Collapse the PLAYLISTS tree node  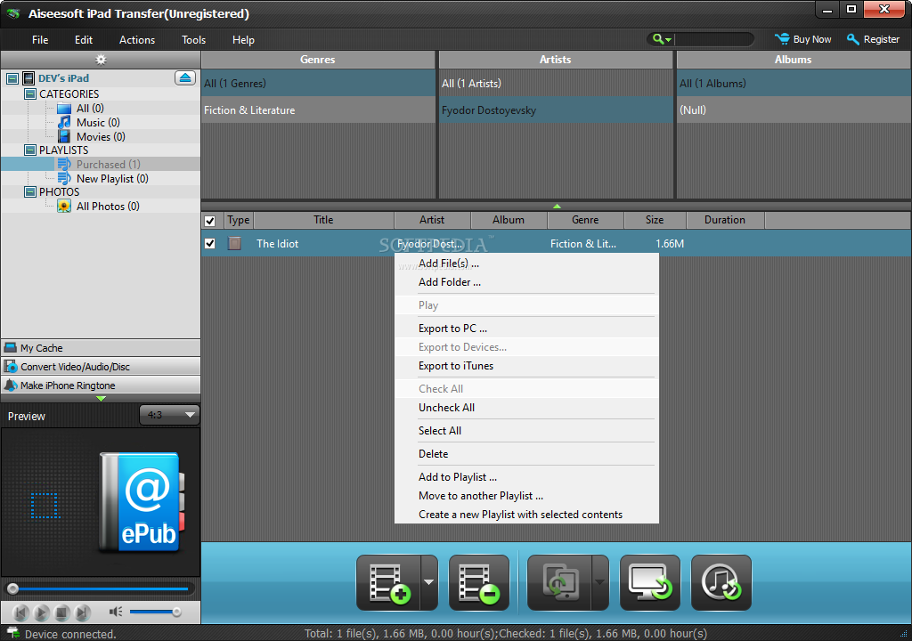[30, 150]
